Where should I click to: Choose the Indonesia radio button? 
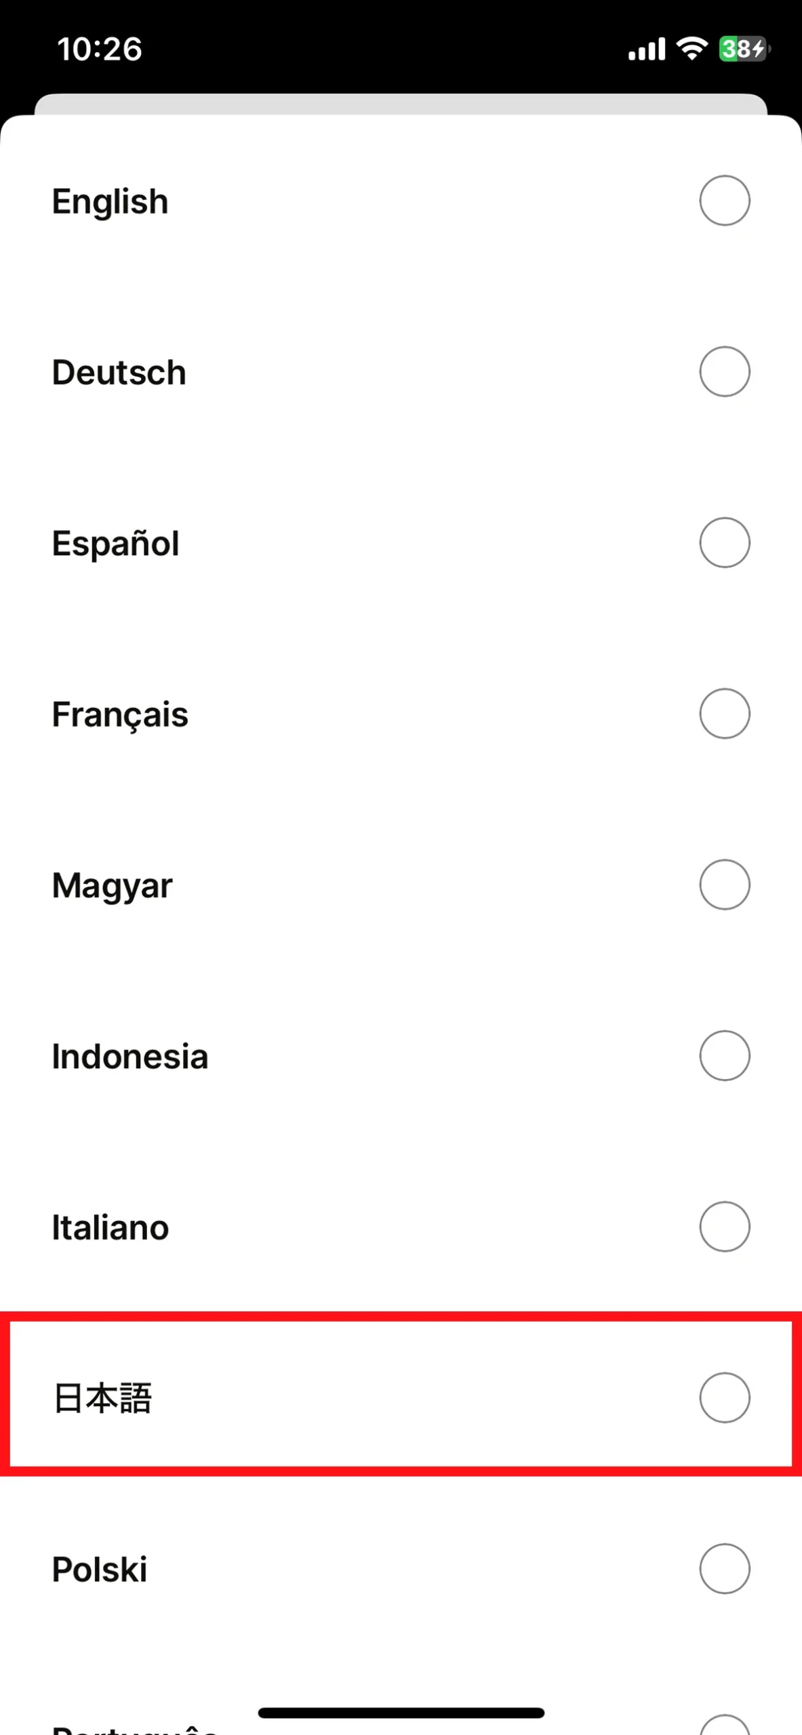pos(724,1055)
